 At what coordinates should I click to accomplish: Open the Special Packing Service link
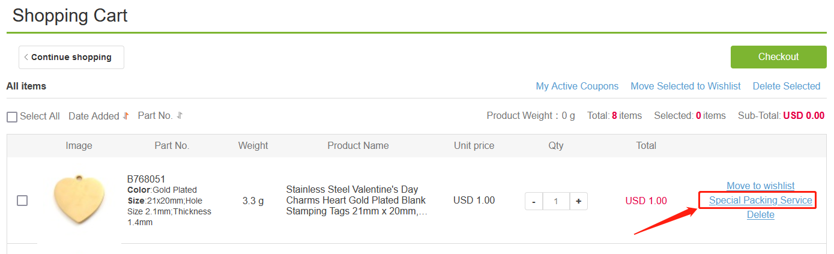click(x=761, y=201)
